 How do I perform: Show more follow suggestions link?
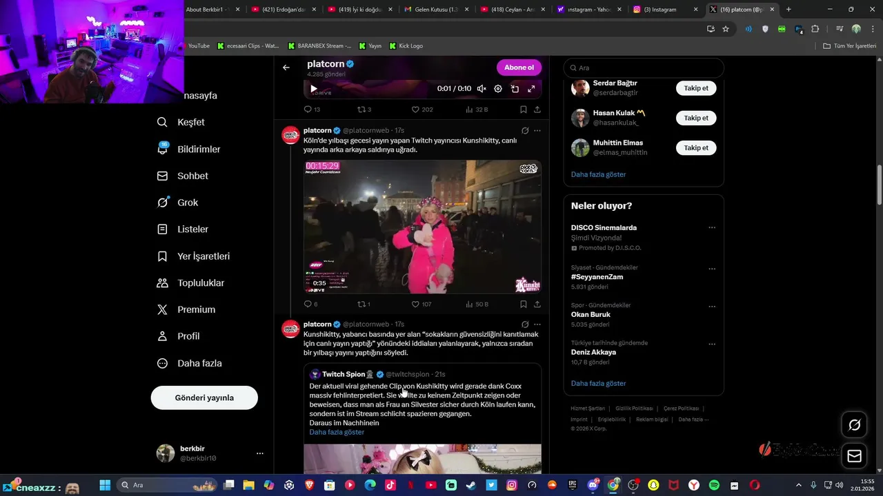click(x=598, y=174)
